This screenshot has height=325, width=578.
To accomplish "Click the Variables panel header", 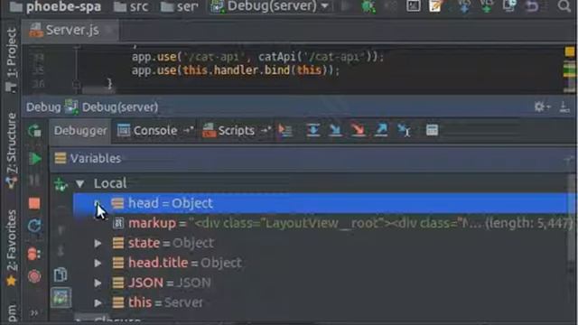I will [312, 159].
